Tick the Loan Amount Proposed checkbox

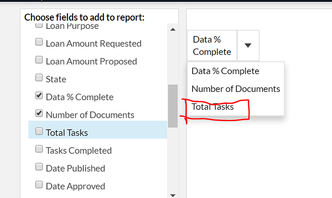[x=39, y=60]
